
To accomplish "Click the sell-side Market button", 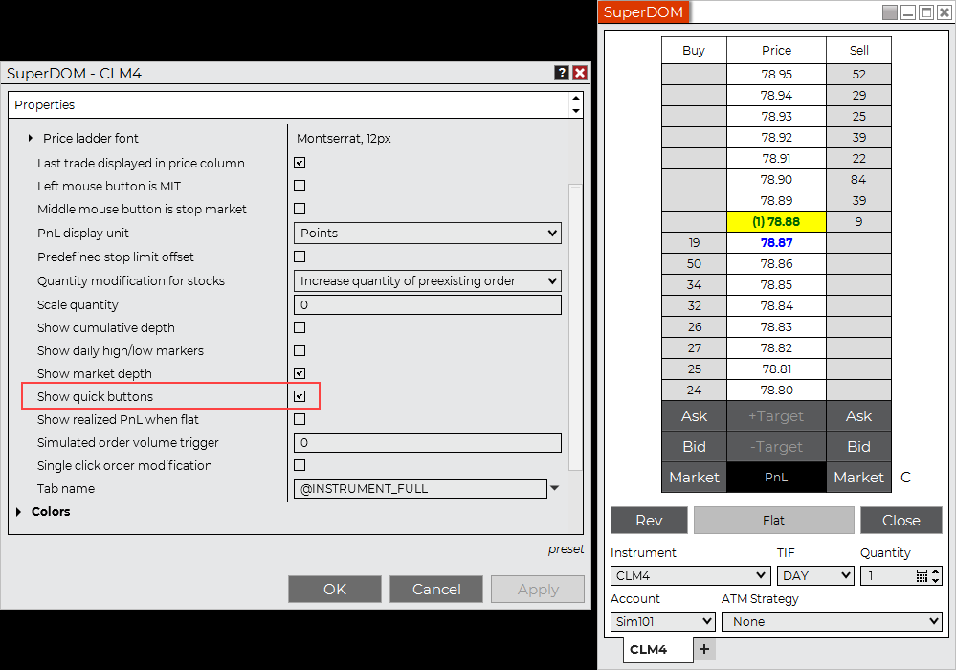I will [858, 477].
